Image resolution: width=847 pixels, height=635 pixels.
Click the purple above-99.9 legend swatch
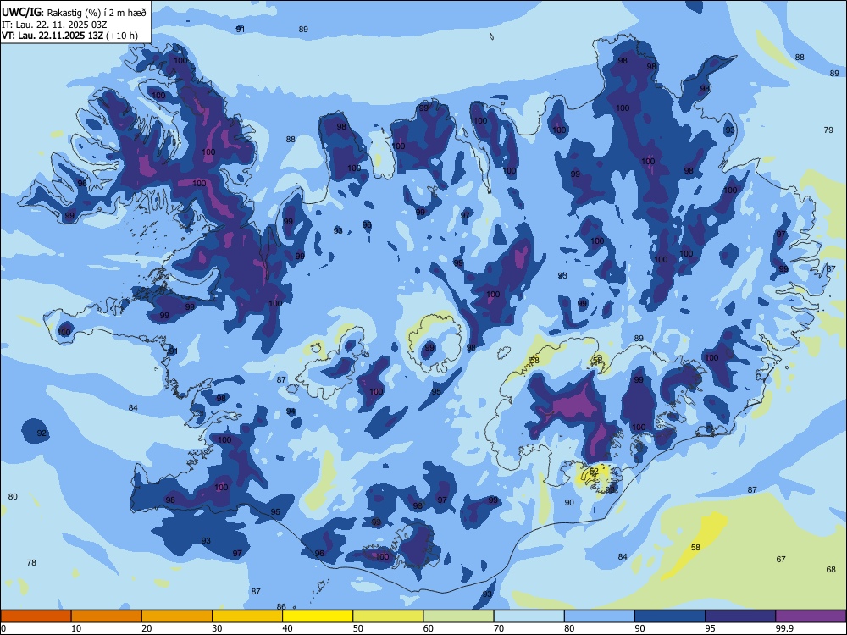pyautogui.click(x=811, y=616)
